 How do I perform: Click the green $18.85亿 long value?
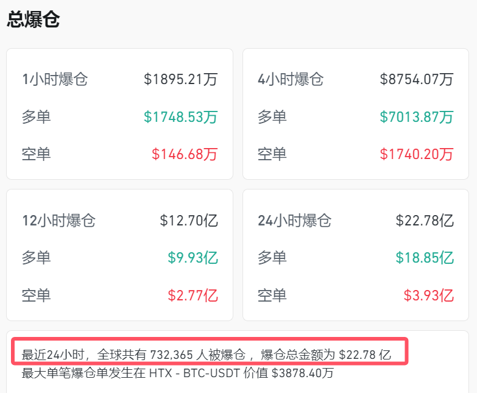click(425, 258)
